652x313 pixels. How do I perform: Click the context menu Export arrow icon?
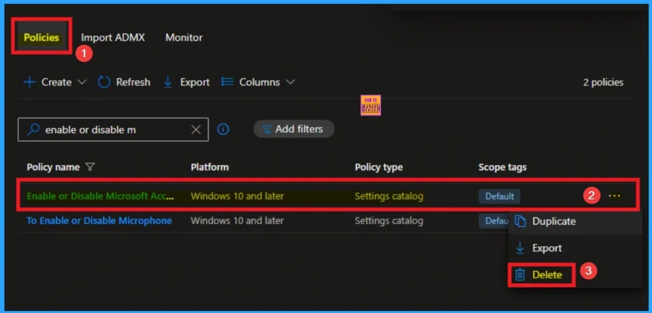(x=520, y=248)
